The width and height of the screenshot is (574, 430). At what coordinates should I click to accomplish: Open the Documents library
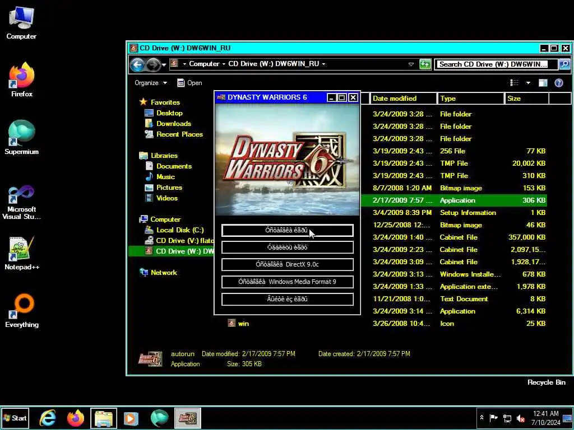174,166
